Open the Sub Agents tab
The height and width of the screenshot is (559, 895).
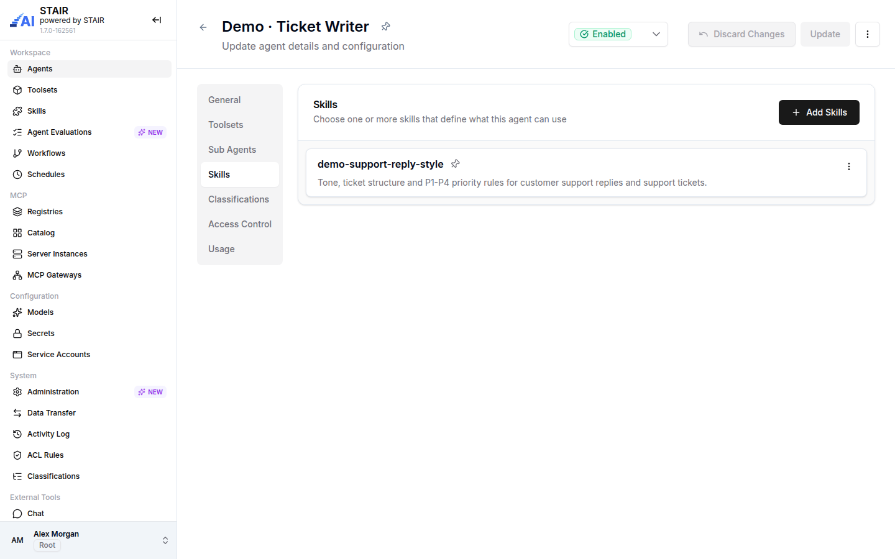tap(240, 150)
